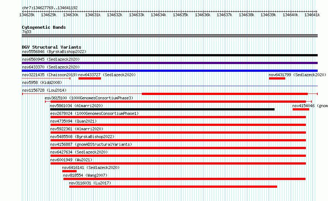Open esv3615100 (1000GenomesConsortiumPhase3) label
328x201 pixels.
click(89, 98)
